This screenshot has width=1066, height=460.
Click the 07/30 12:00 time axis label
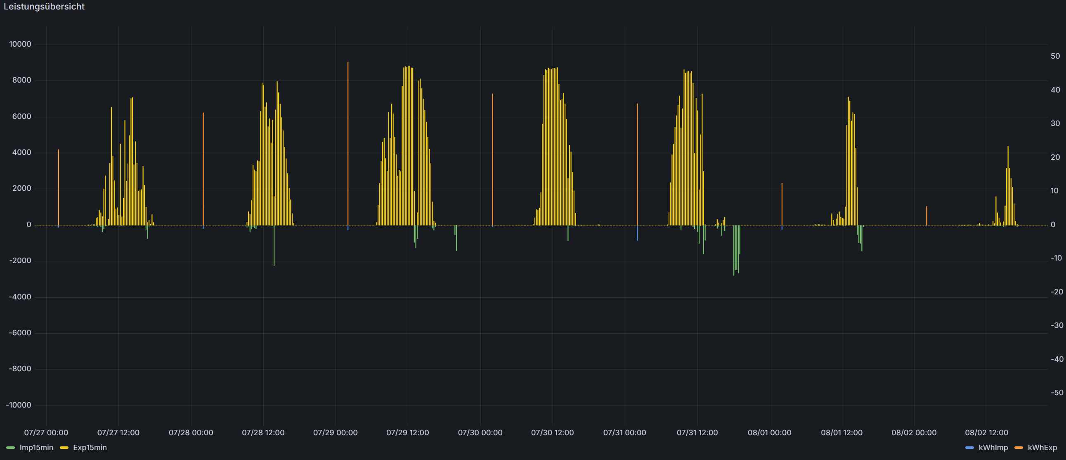tap(553, 433)
